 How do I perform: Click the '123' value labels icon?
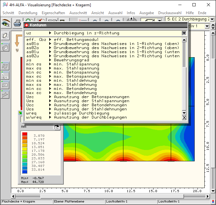[5, 85]
